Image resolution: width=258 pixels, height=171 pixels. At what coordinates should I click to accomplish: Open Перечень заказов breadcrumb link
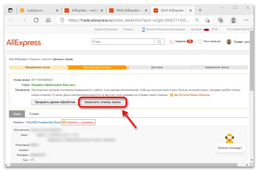click(x=40, y=59)
